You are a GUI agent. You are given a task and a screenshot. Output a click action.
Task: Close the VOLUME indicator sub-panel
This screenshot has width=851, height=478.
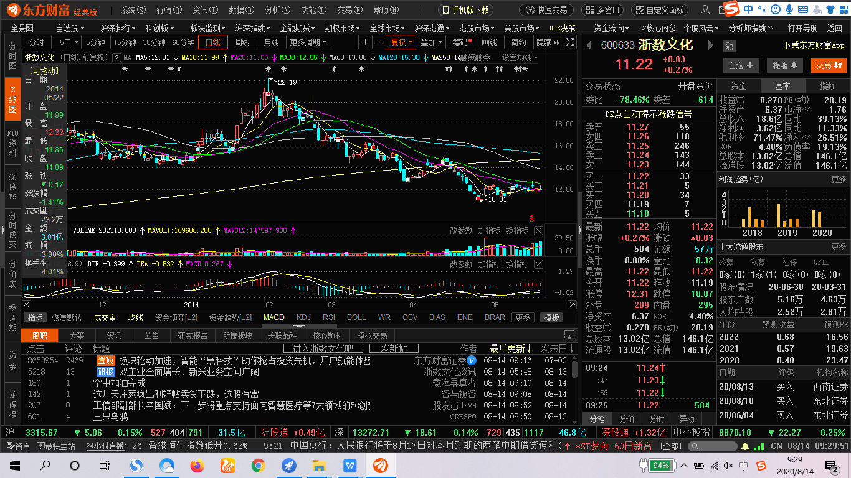(x=538, y=230)
